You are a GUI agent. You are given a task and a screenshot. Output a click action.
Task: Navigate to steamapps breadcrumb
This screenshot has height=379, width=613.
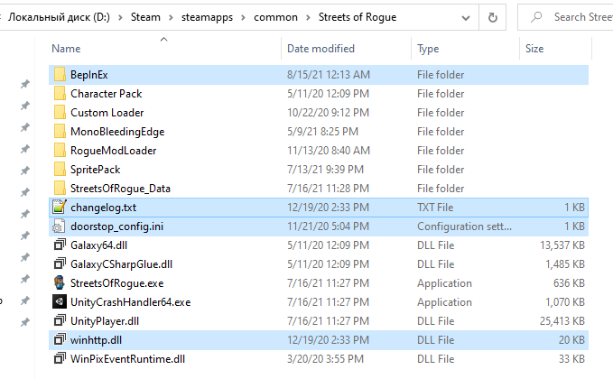tap(207, 17)
